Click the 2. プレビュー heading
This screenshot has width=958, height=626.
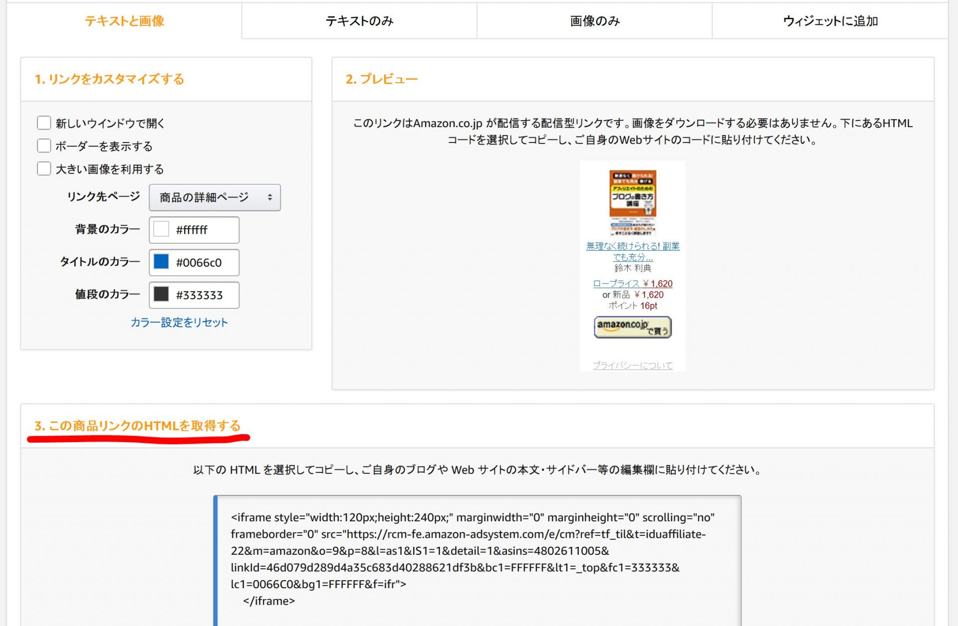click(x=382, y=79)
